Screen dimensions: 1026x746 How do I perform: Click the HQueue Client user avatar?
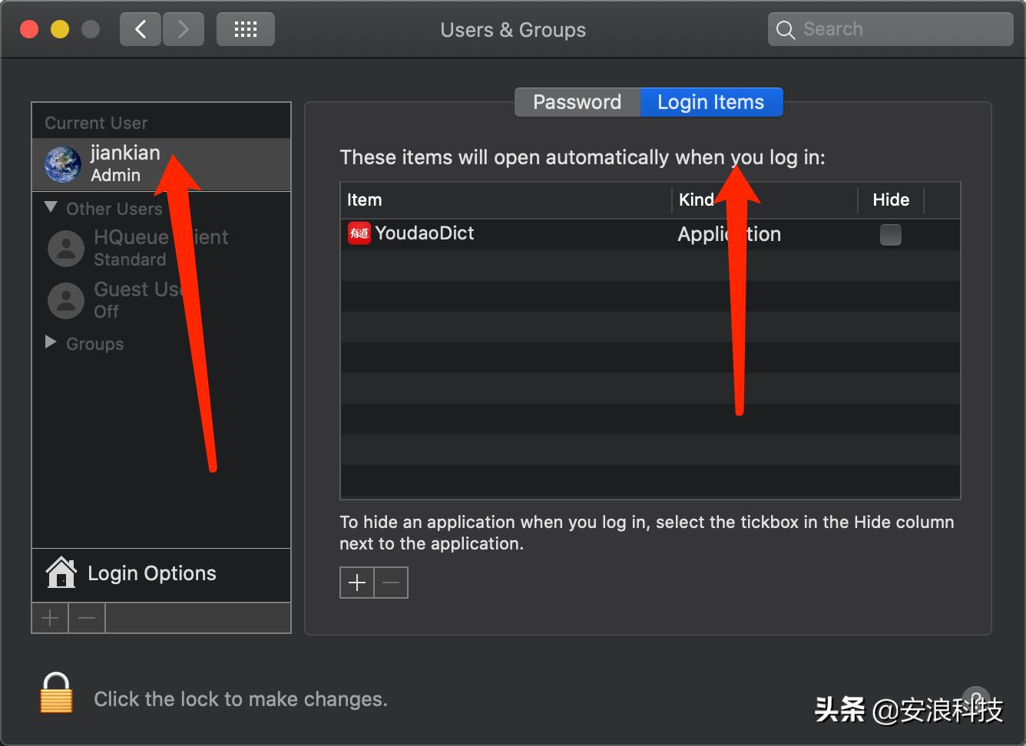pyautogui.click(x=66, y=248)
